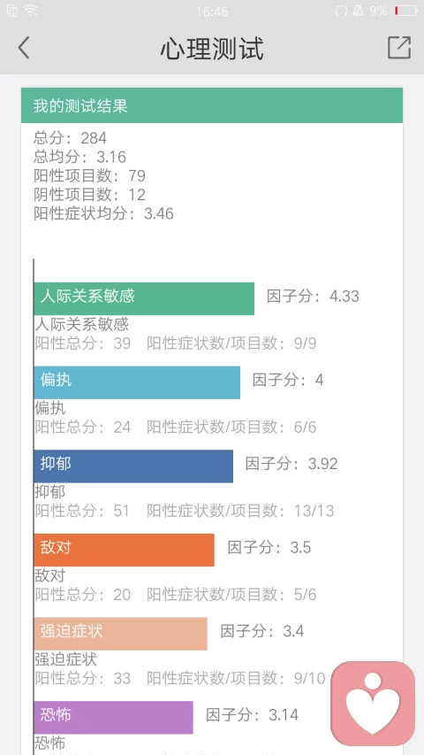424x755 pixels.
Task: Select the orange 敌对 bar
Action: pos(124,550)
